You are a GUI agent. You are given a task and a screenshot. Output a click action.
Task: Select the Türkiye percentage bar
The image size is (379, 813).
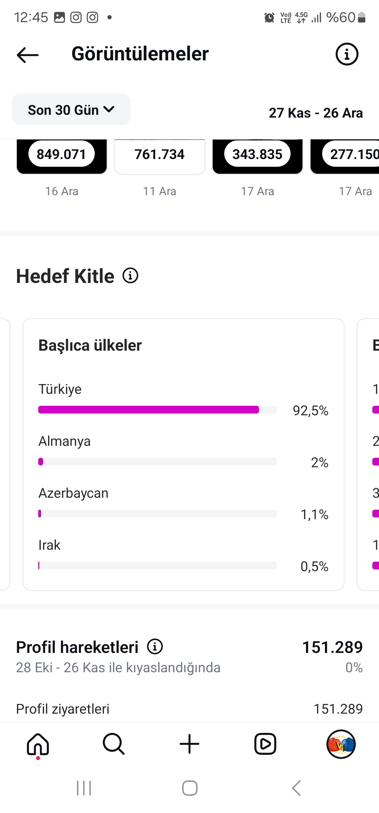(x=157, y=410)
